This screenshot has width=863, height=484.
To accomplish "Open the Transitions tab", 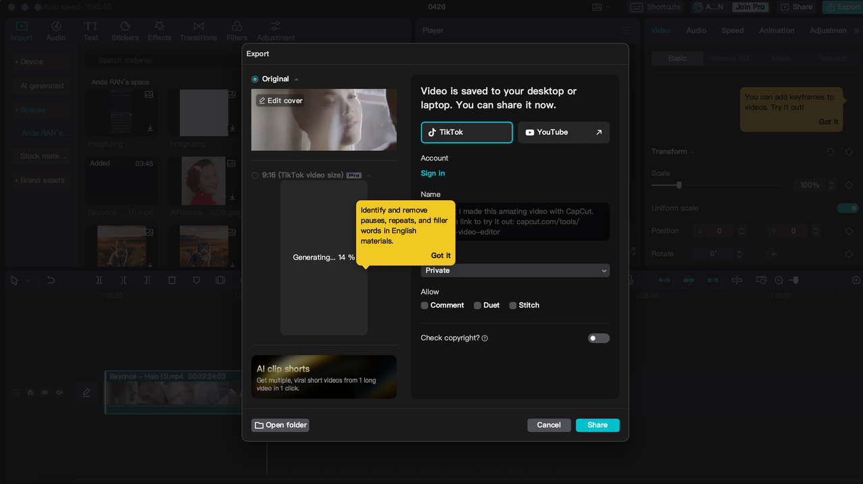I will coord(198,31).
